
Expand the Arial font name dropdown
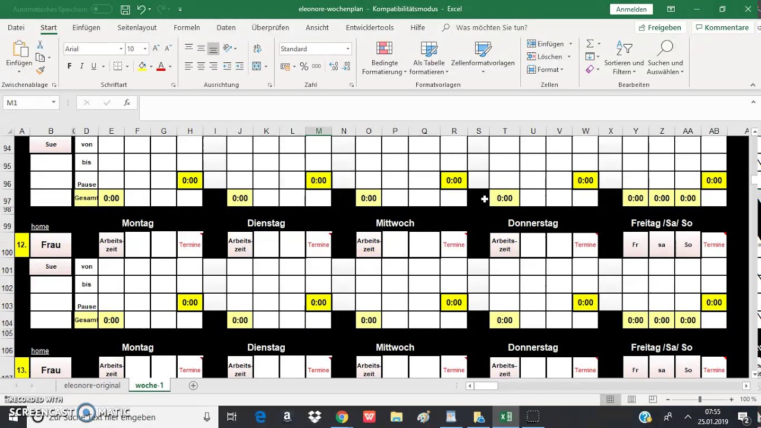coord(121,49)
